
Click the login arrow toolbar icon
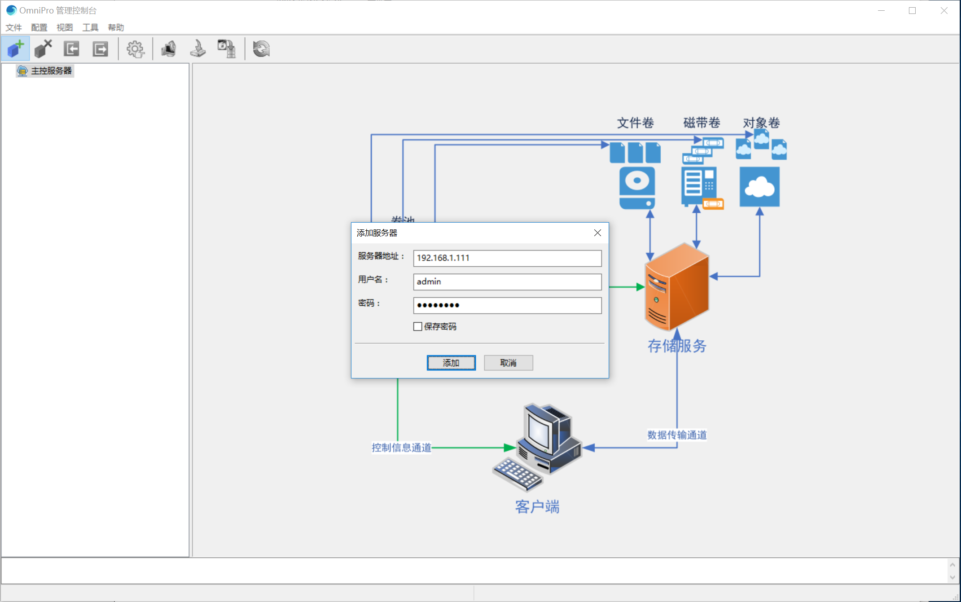(71, 48)
